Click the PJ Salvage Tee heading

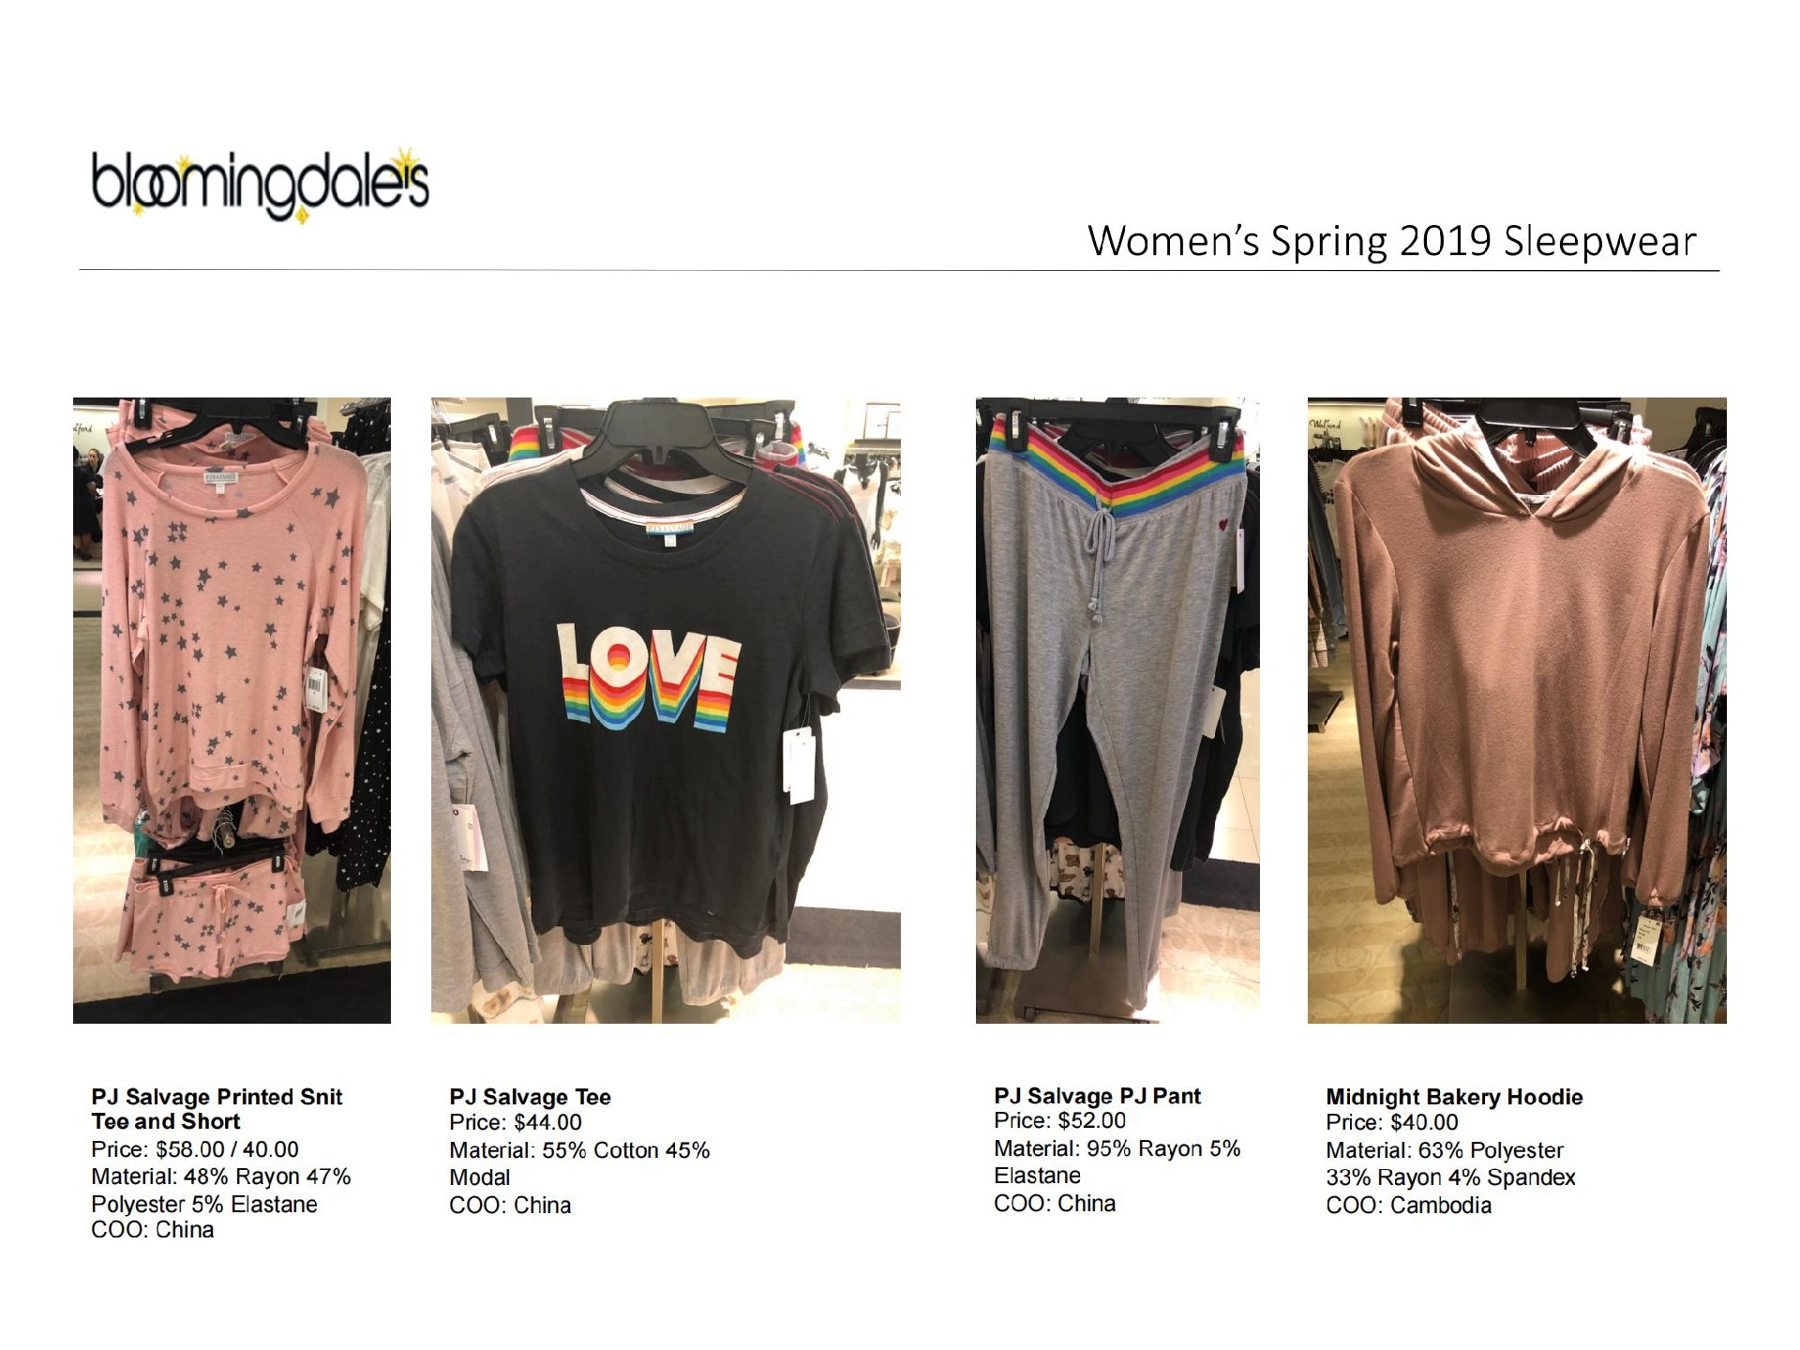[530, 1097]
